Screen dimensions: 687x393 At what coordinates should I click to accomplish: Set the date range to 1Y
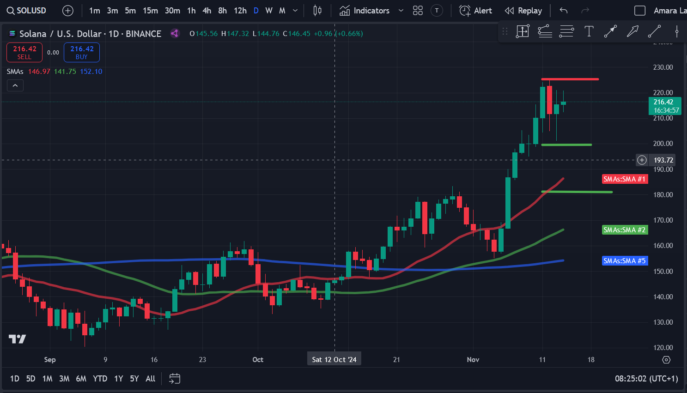click(x=119, y=379)
